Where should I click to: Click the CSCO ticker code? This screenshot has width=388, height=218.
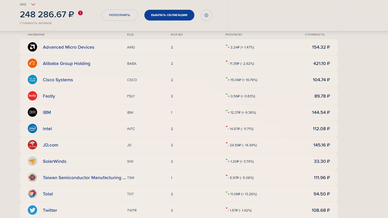(132, 80)
